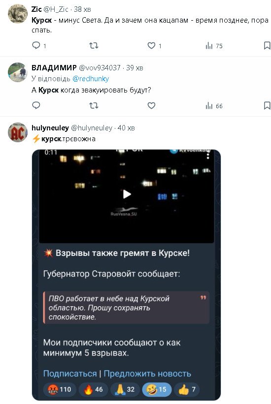Viewport: 271px width, 404px height.
Task: Bookmark Zic's tweet
Action: pos(267,46)
